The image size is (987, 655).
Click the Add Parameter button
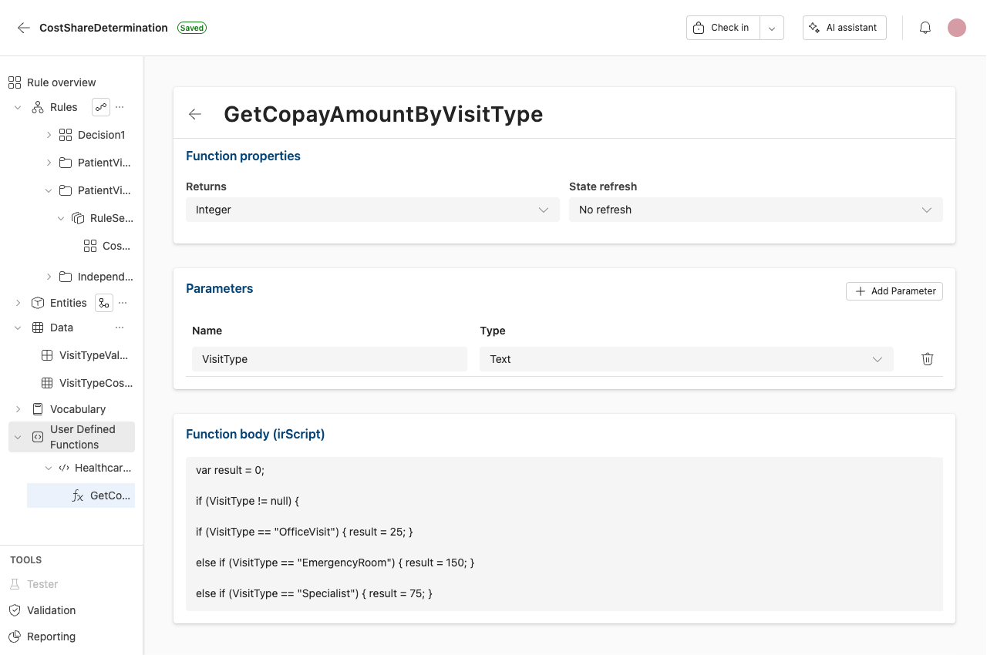894,291
